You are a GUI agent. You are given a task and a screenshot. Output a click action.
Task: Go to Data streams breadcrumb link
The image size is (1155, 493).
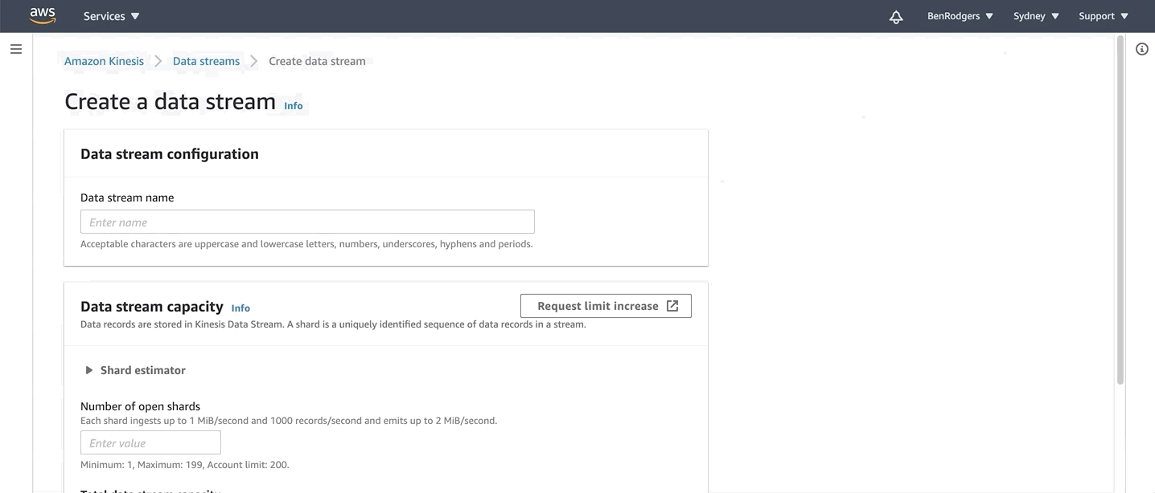click(206, 61)
